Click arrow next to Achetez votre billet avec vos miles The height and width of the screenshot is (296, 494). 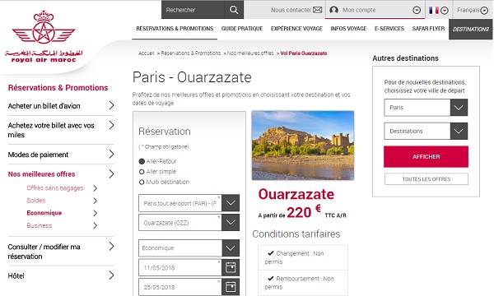click(x=111, y=125)
